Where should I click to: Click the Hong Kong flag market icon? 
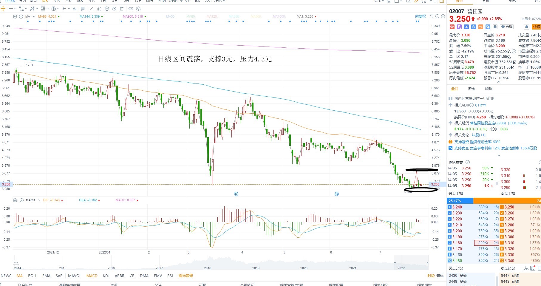tap(452, 27)
